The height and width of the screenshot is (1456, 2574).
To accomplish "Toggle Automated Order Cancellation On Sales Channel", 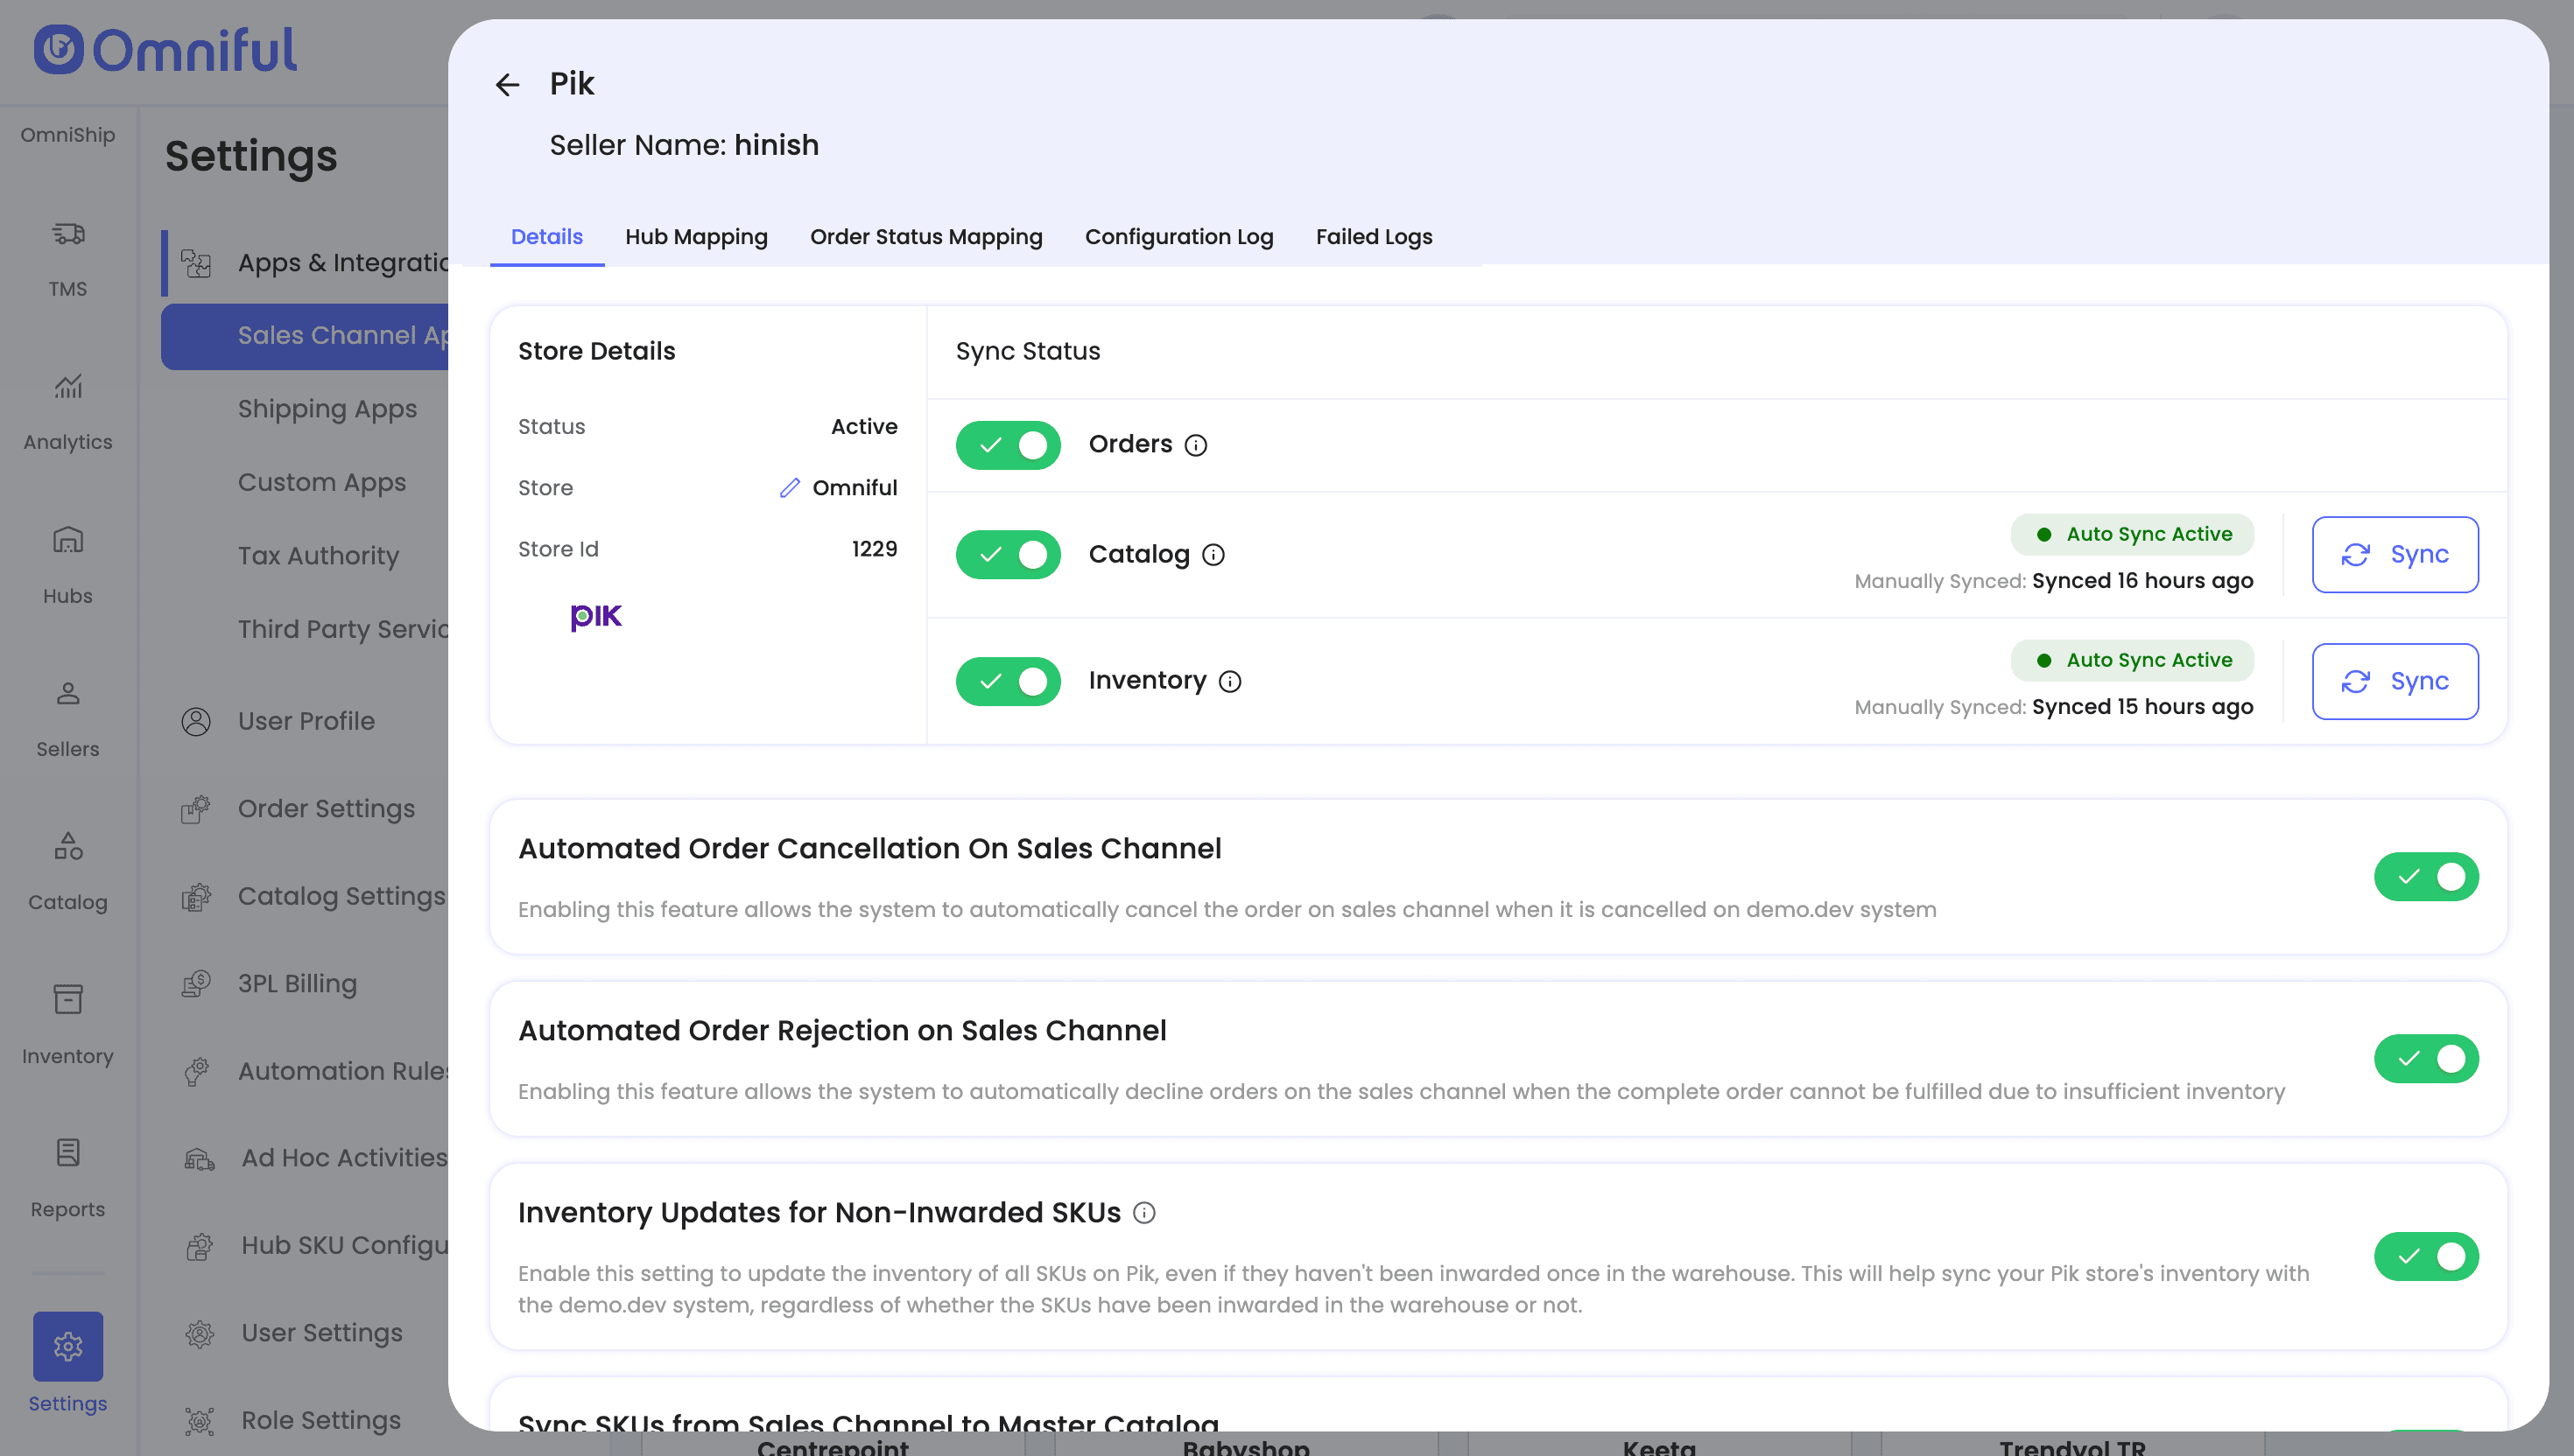I will pos(2425,877).
